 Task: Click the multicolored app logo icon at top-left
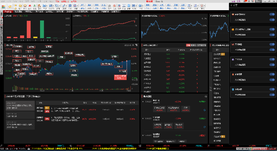tap(3, 6)
